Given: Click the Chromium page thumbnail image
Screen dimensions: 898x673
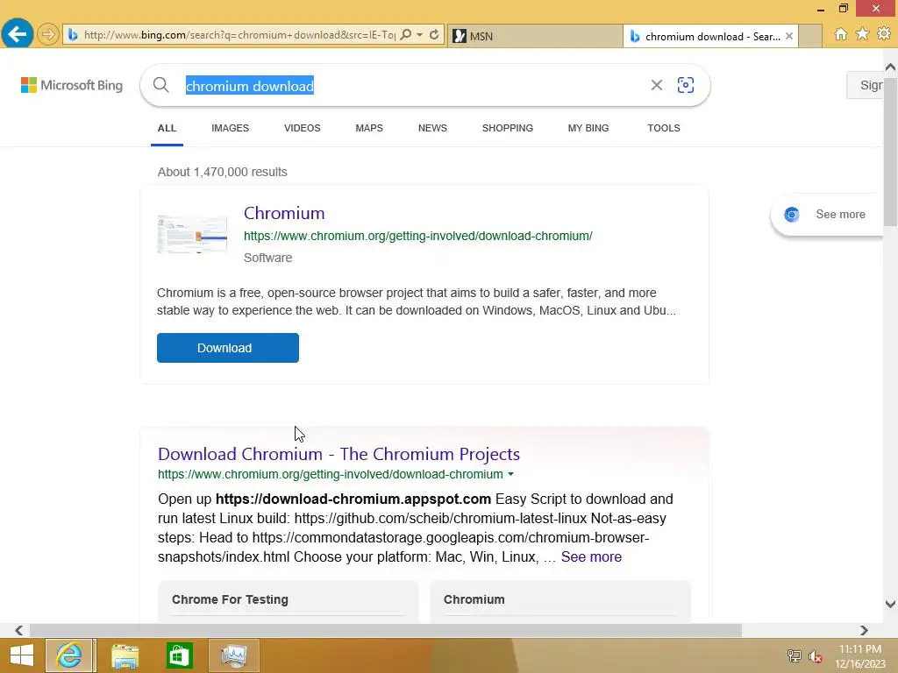Looking at the screenshot, I should [x=192, y=235].
